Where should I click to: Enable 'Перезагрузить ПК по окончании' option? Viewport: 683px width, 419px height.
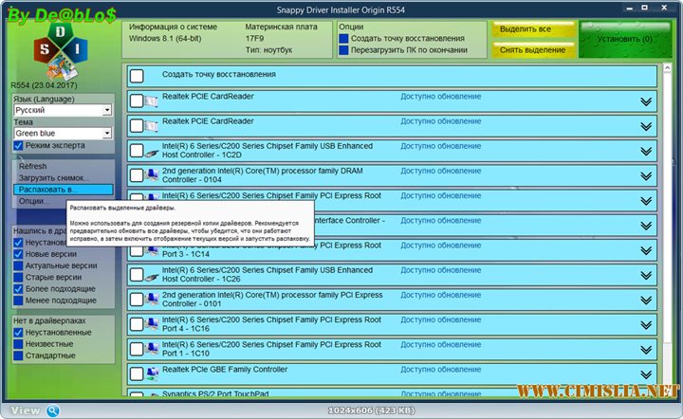344,50
